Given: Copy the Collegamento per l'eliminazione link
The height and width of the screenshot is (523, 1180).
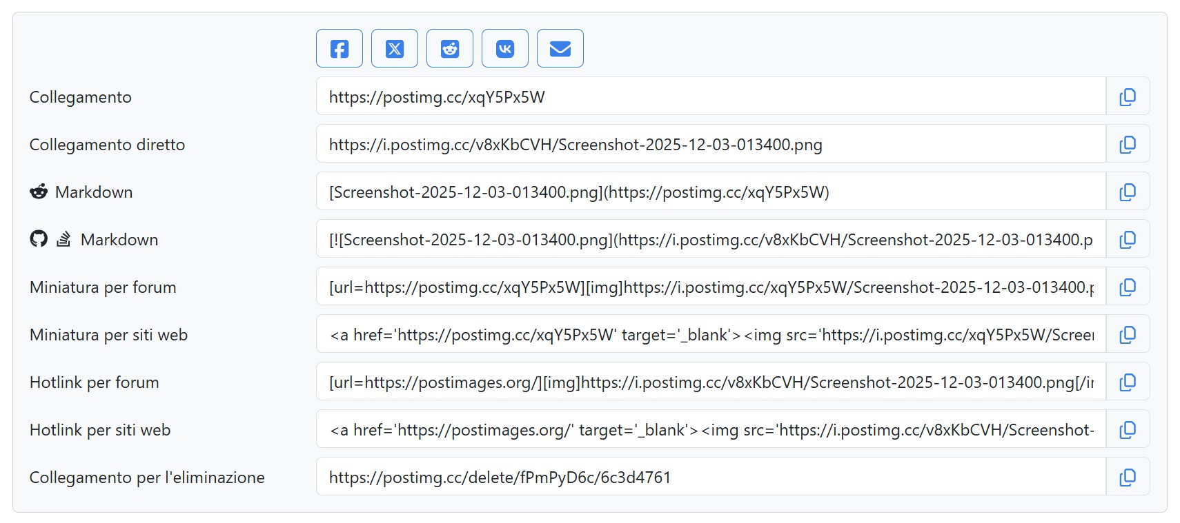Looking at the screenshot, I should click(1128, 477).
